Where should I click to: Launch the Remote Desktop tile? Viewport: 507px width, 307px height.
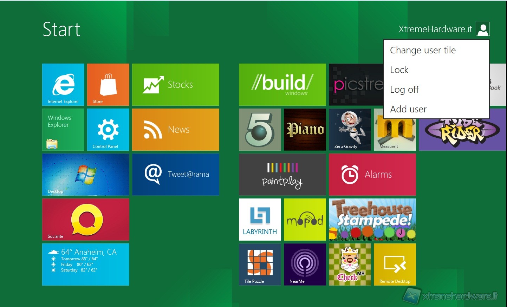[395, 264]
